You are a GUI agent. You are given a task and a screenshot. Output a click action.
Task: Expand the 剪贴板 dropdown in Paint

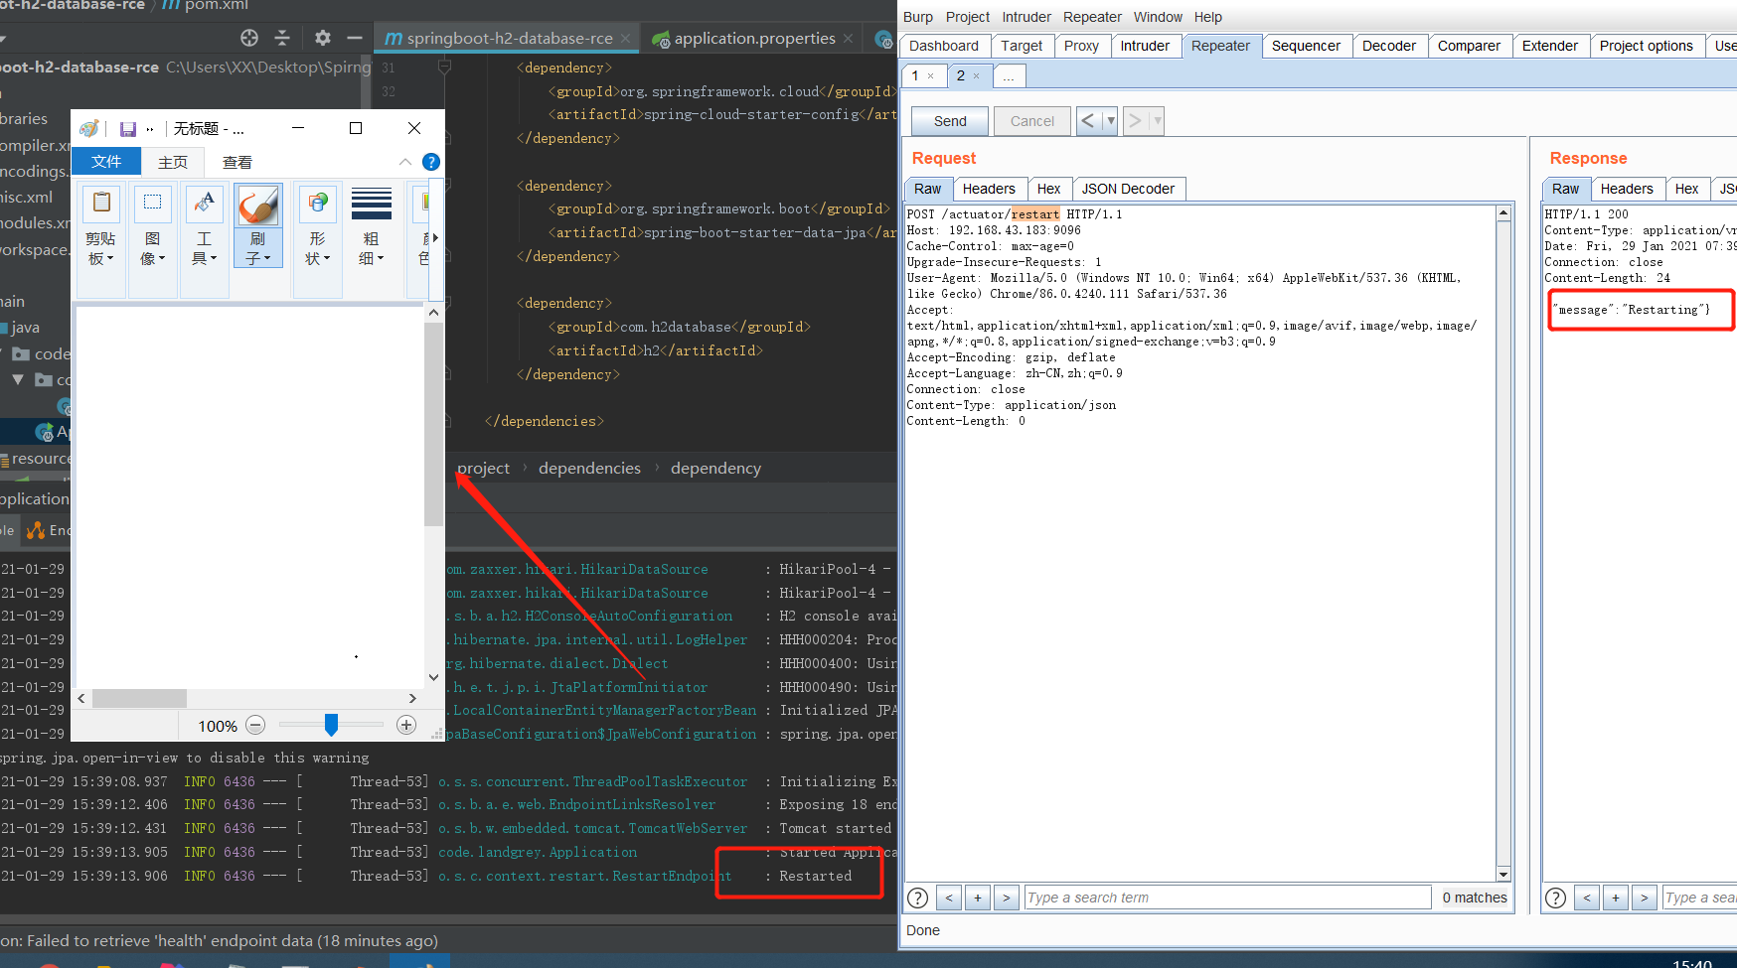(100, 248)
